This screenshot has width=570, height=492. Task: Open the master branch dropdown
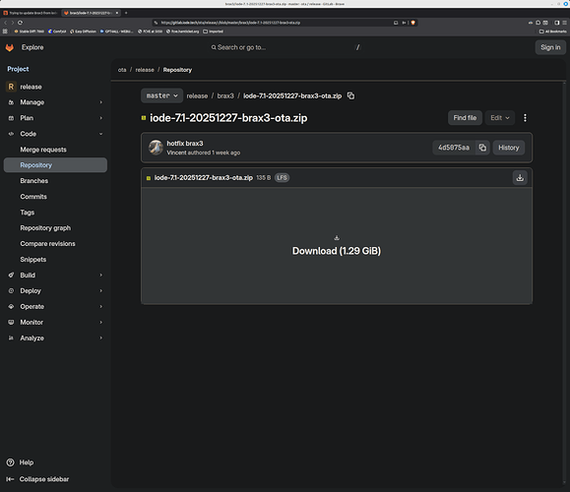pos(161,95)
